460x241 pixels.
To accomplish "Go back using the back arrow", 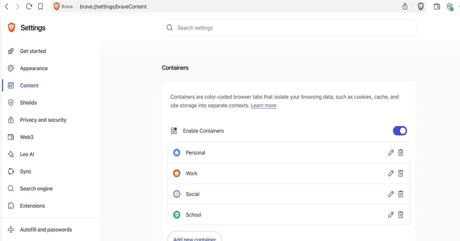I will pos(7,7).
